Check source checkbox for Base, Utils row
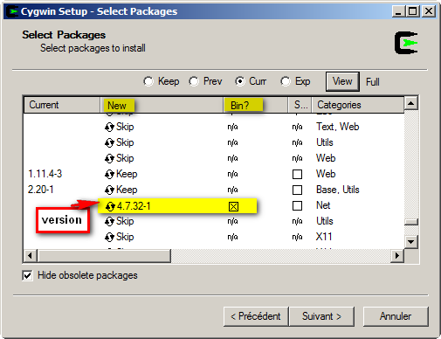The image size is (441, 339). point(297,190)
